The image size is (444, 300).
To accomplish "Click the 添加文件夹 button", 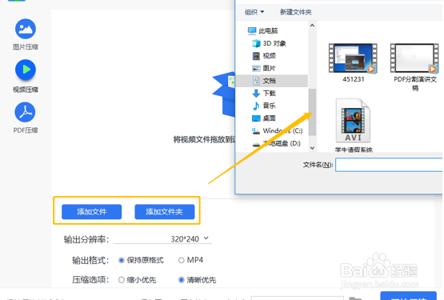I will 165,212.
